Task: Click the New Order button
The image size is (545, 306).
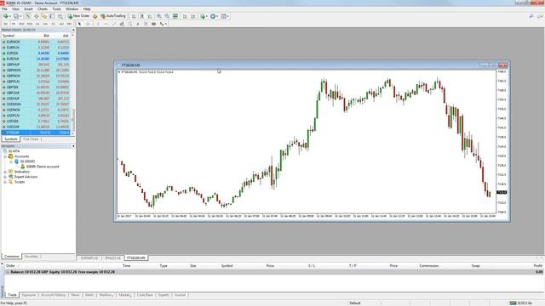Action: pyautogui.click(x=78, y=16)
